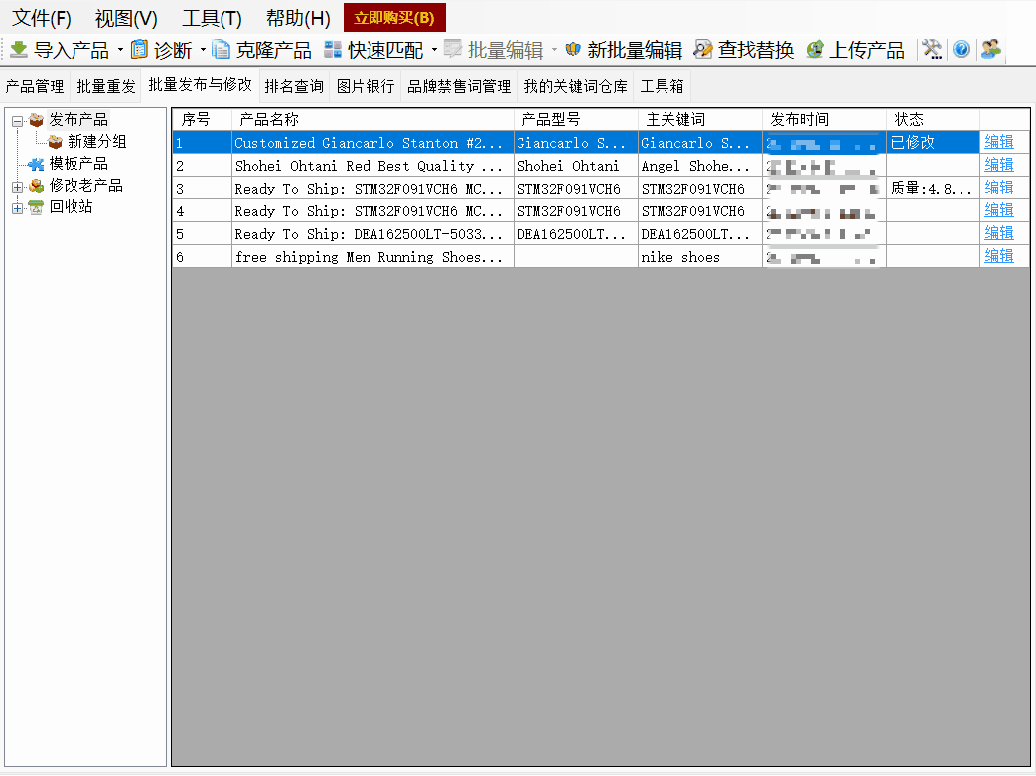Expand the 回收站 recycle bin node
The width and height of the screenshot is (1036, 776).
pos(17,207)
